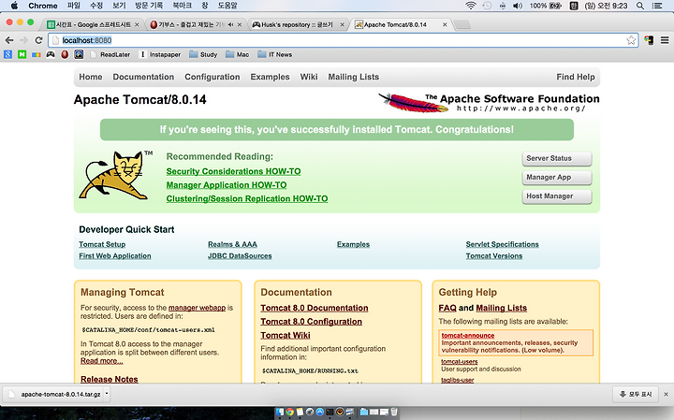Open the Tomcat Setup link
This screenshot has width=674, height=420.
coord(102,244)
